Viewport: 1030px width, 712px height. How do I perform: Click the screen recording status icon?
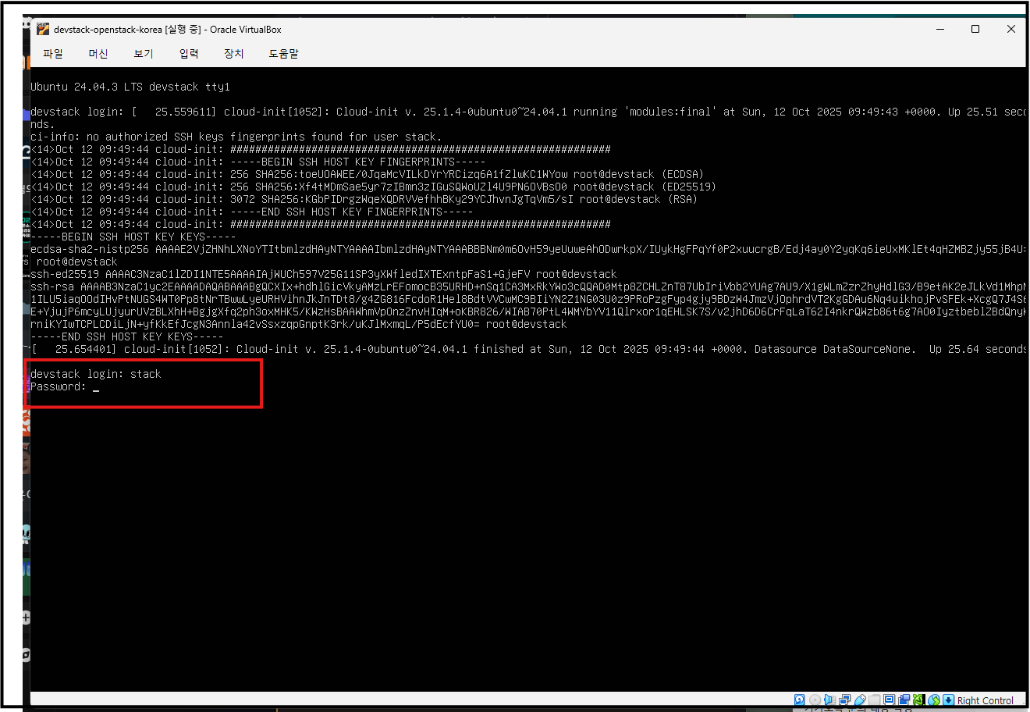click(x=904, y=700)
